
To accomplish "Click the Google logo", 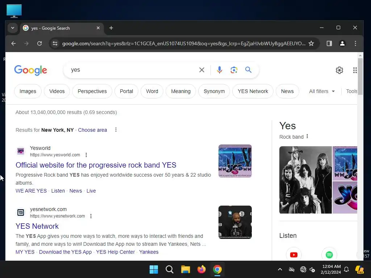I will pos(31,70).
